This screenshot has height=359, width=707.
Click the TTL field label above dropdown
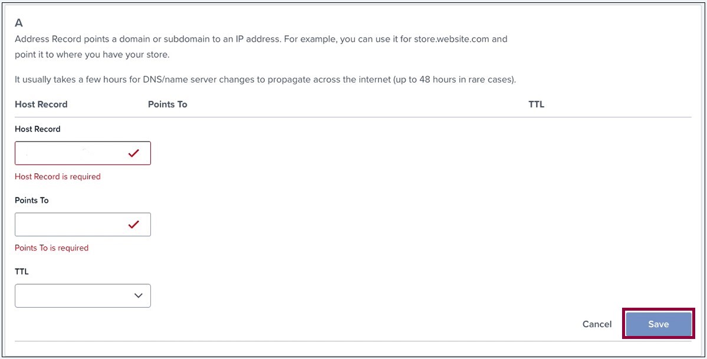pyautogui.click(x=22, y=272)
